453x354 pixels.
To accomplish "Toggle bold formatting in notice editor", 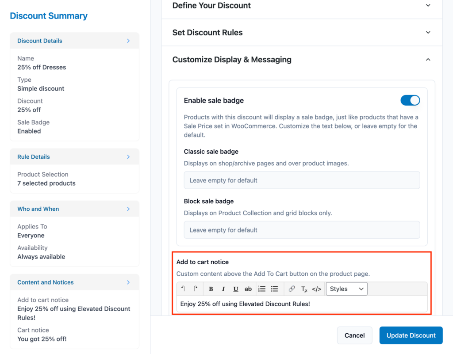I will click(x=211, y=289).
